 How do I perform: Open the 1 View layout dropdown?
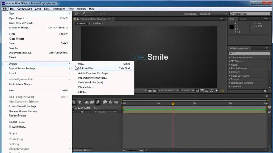pyautogui.click(x=187, y=91)
